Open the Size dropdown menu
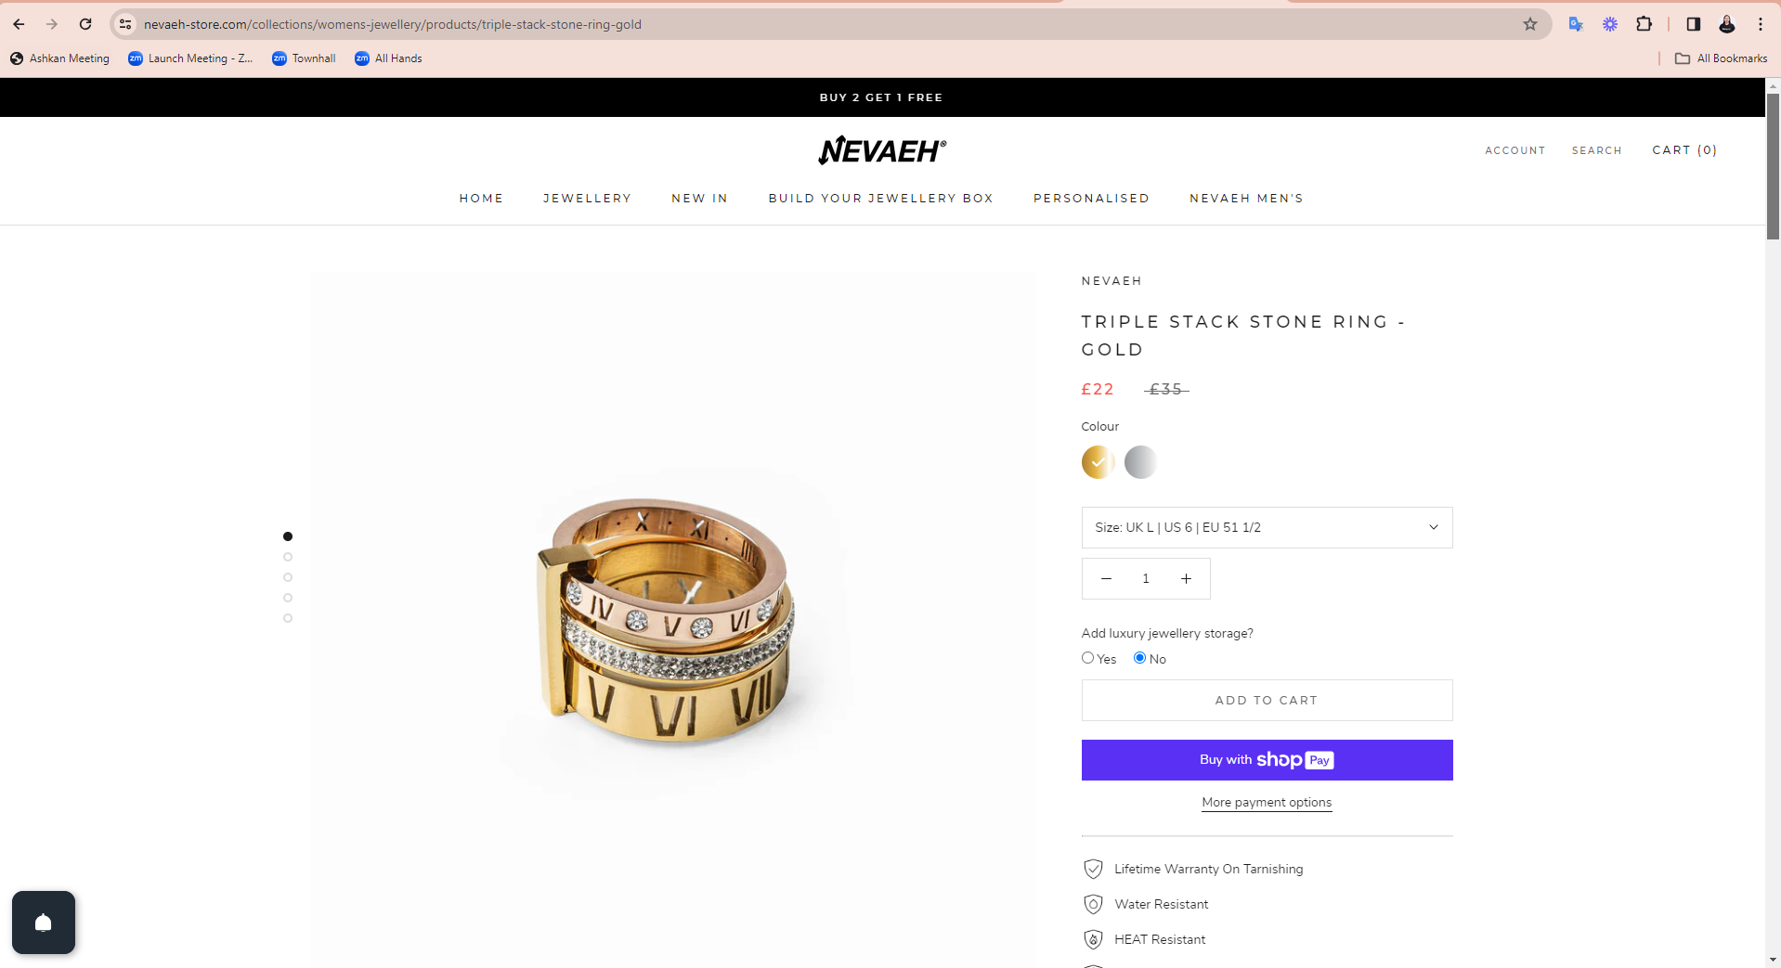This screenshot has width=1781, height=968. (x=1267, y=527)
